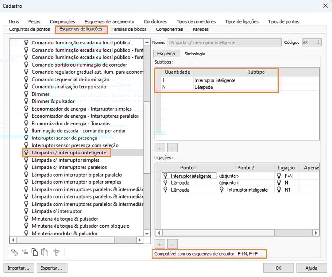Click schemes list horizontal scroll right arrow
Viewport: 332px width, 277px height.
[139, 240]
